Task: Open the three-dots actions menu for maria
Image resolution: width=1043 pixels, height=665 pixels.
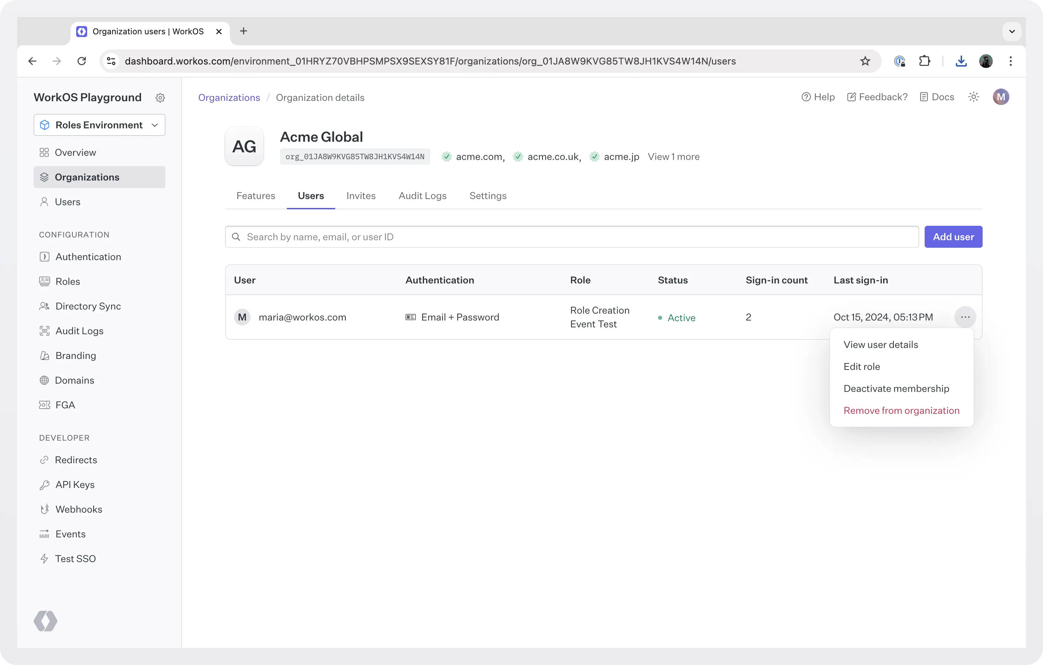Action: click(965, 317)
